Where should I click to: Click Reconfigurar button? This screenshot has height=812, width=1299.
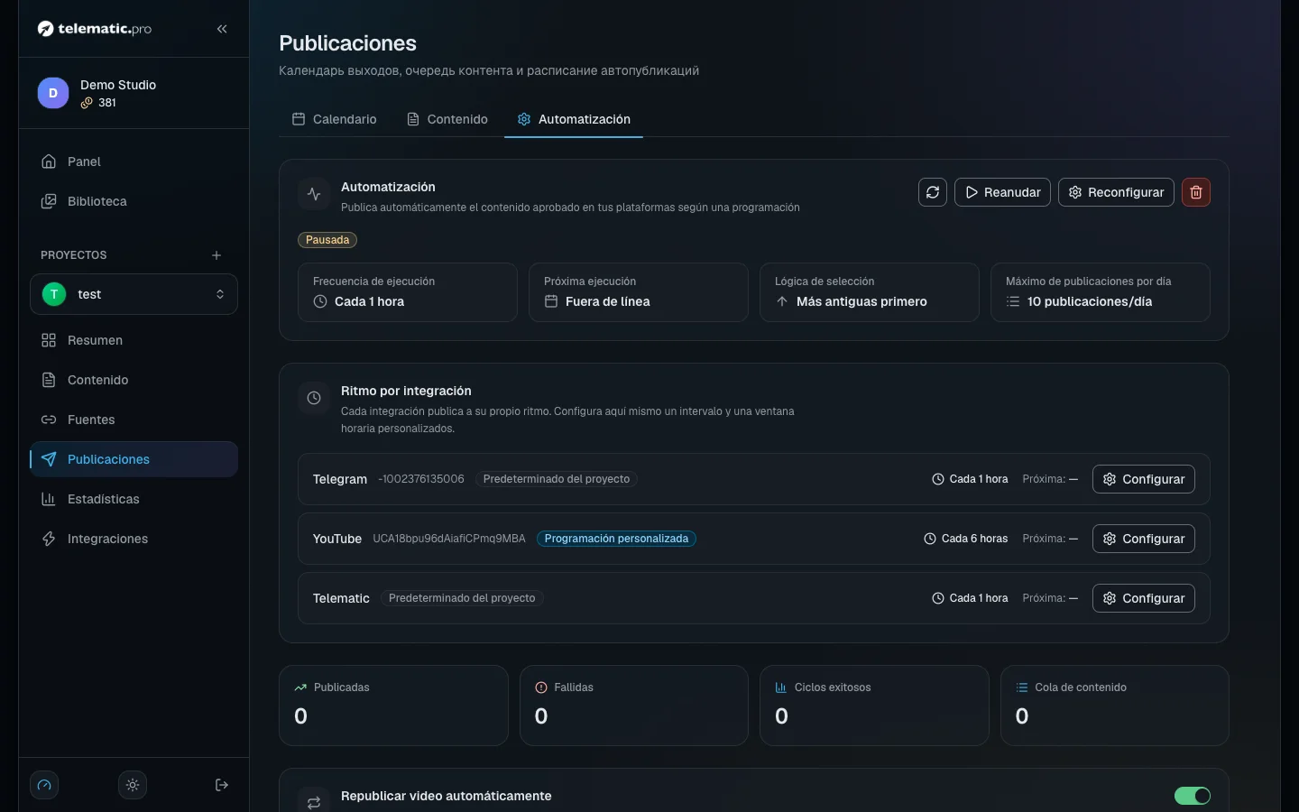(x=1116, y=192)
